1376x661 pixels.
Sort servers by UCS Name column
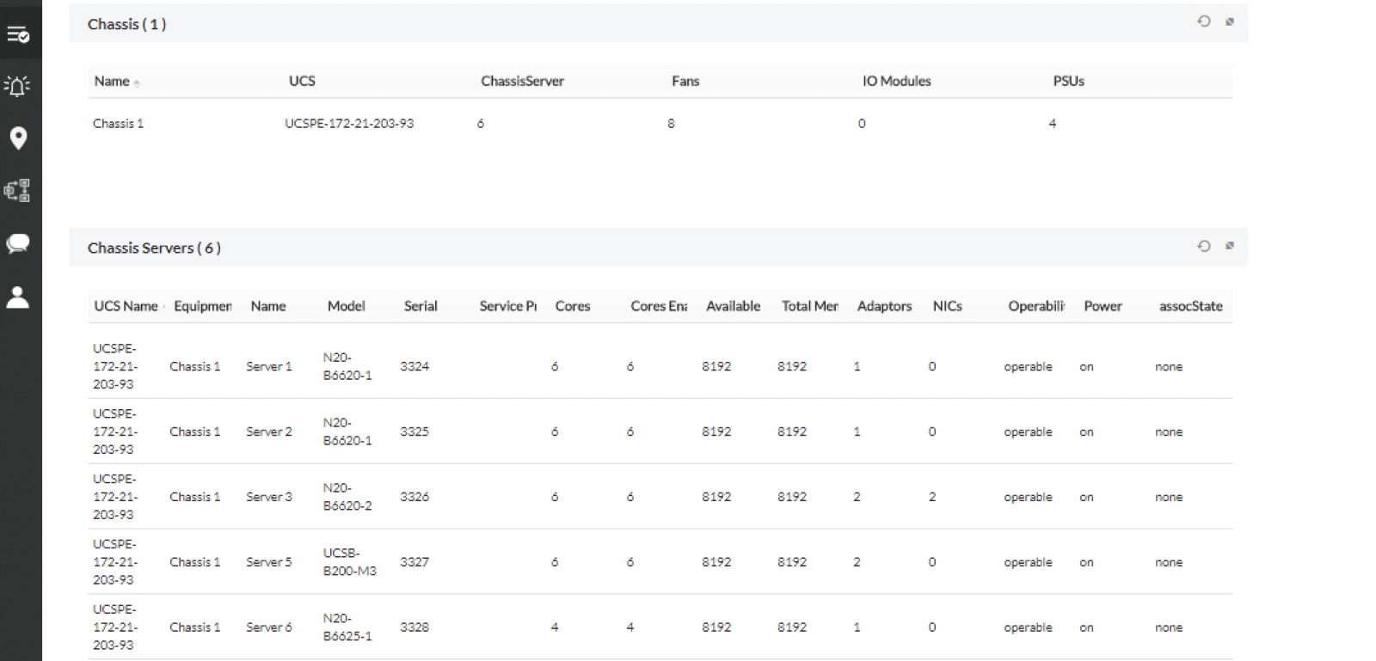(x=126, y=306)
